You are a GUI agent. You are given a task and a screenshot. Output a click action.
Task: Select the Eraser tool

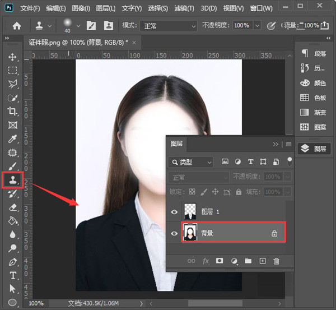[x=12, y=207]
